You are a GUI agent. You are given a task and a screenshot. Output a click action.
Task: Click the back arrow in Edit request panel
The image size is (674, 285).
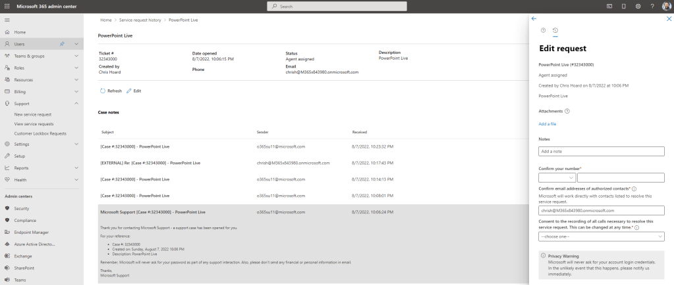pos(534,18)
